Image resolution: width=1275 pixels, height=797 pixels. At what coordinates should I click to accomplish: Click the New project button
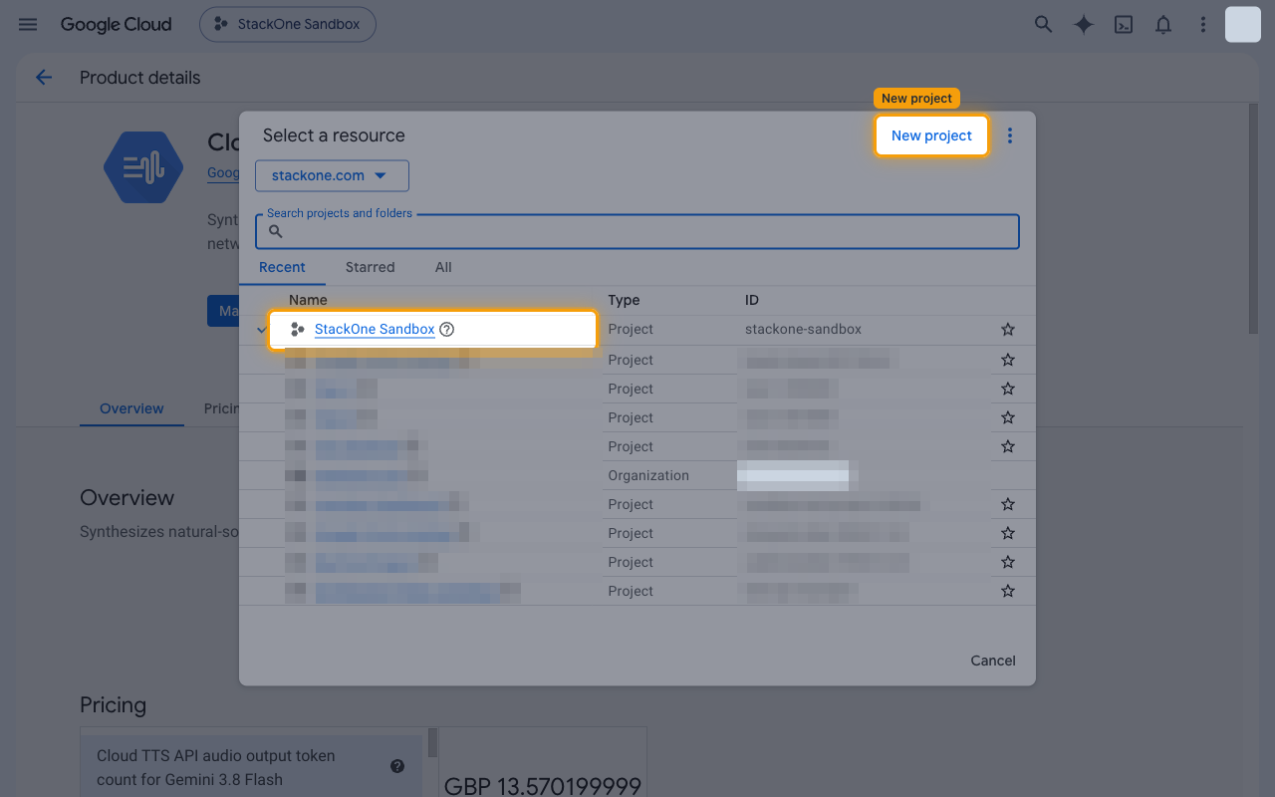point(931,135)
